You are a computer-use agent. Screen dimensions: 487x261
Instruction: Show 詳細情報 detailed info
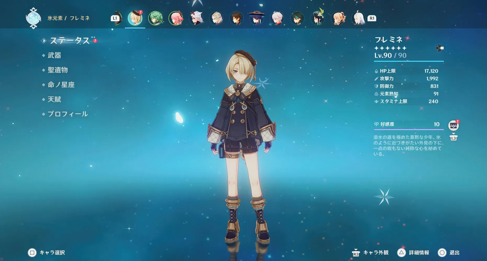tap(419, 252)
